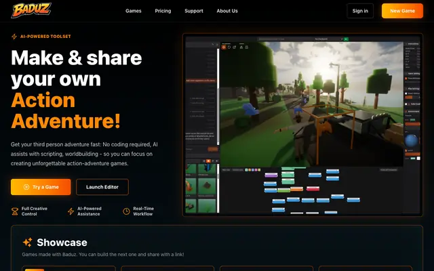Image resolution: width=434 pixels, height=271 pixels.
Task: Click lightning icon beside AI-POWERED TOOLSET
Action: (14, 37)
